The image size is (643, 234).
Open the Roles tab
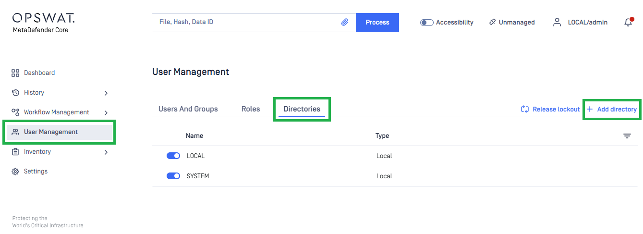[251, 109]
